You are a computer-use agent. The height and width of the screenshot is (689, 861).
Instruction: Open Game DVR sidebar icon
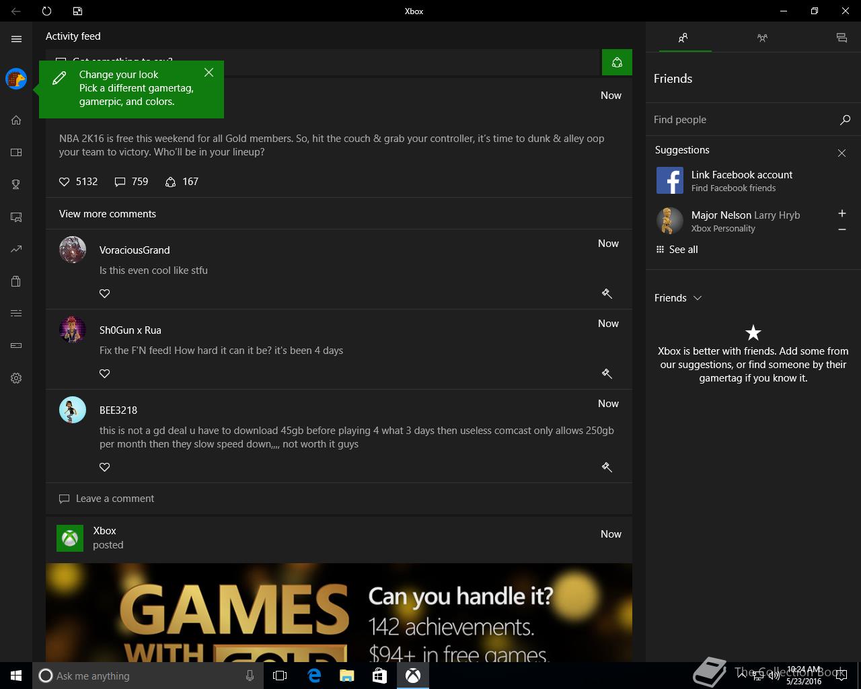click(x=16, y=217)
